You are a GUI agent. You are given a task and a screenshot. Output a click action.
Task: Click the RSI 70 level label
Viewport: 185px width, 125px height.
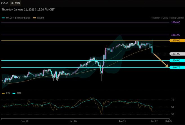[x=173, y=100]
